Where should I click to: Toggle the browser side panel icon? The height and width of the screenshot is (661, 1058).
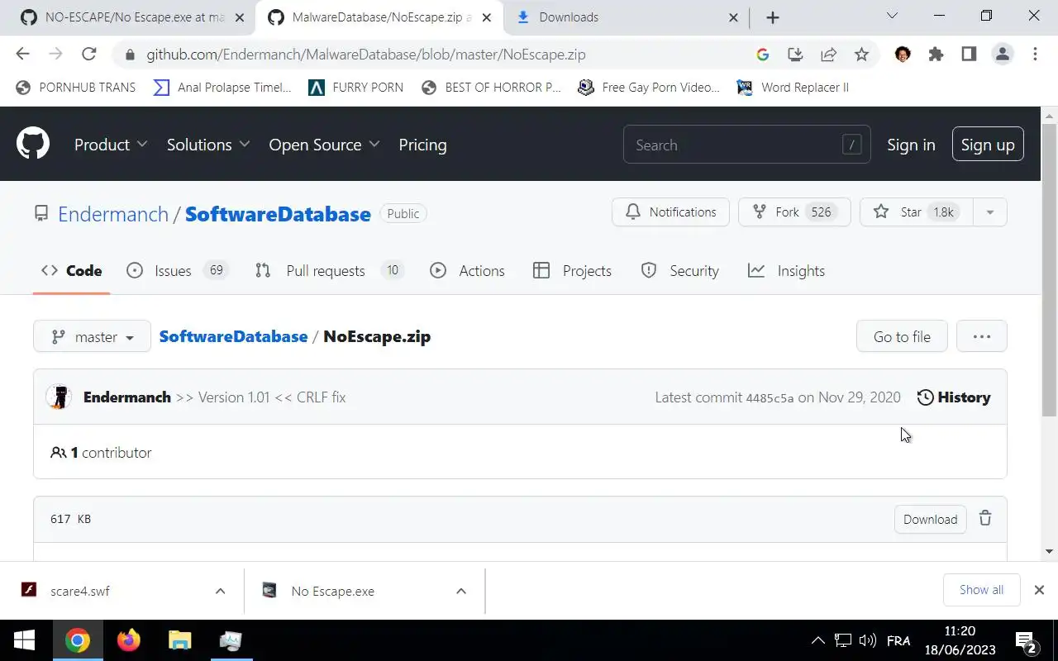pyautogui.click(x=969, y=54)
